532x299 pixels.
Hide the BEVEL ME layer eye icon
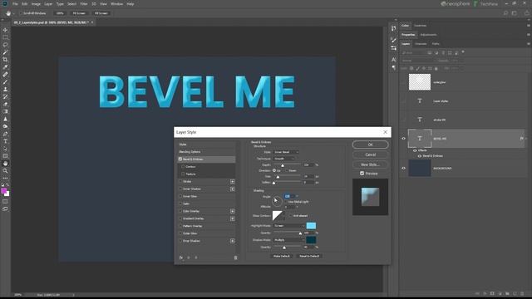403,139
